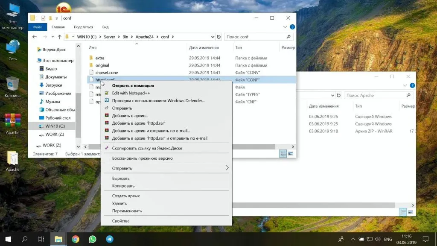Open Telegram from the taskbar

coord(110,239)
